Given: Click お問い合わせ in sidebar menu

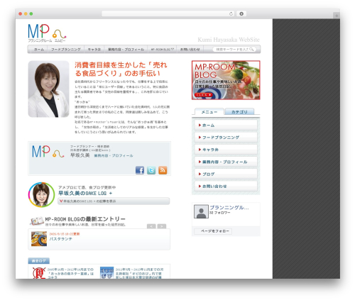Looking at the screenshot, I should tap(226, 187).
